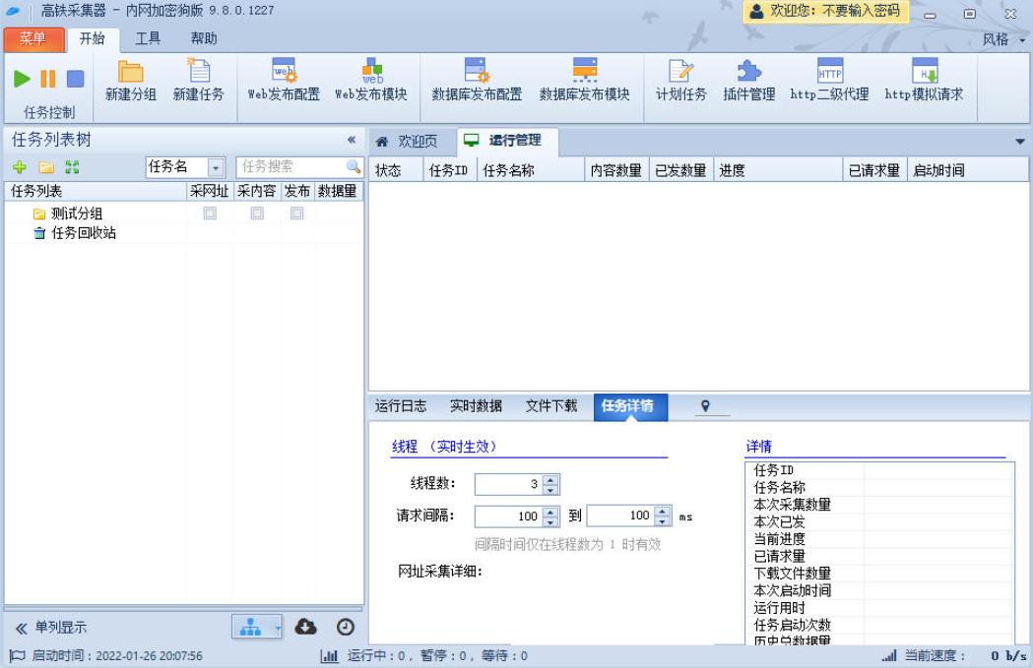Start the task with green play icon
This screenshot has height=668, width=1033.
23,79
